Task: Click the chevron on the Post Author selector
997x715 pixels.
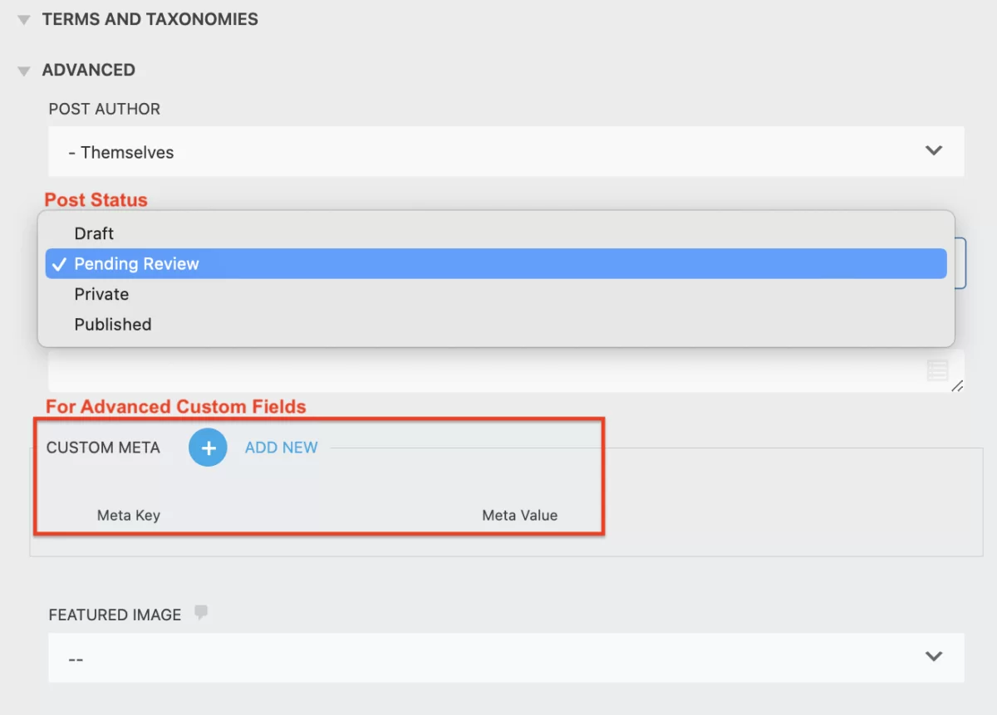Action: pyautogui.click(x=933, y=151)
